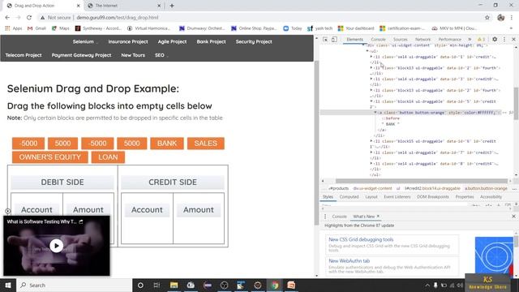Viewport: 519px width, 292px height.
Task: Click the orange LOAN block
Action: click(108, 157)
